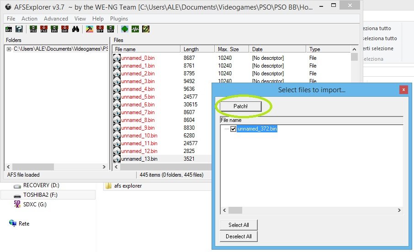Open the Action menu
The height and width of the screenshot is (252, 414).
point(29,18)
